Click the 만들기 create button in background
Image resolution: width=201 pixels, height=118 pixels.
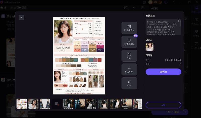[x=170, y=112]
